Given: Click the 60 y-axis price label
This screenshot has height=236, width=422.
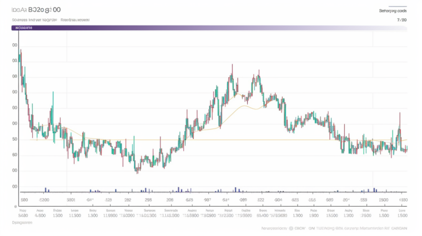Looking at the screenshot, I should [x=14, y=155].
